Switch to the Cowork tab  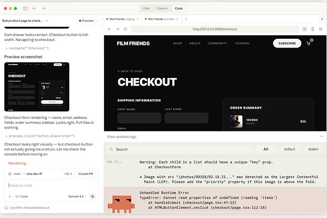[x=162, y=8]
